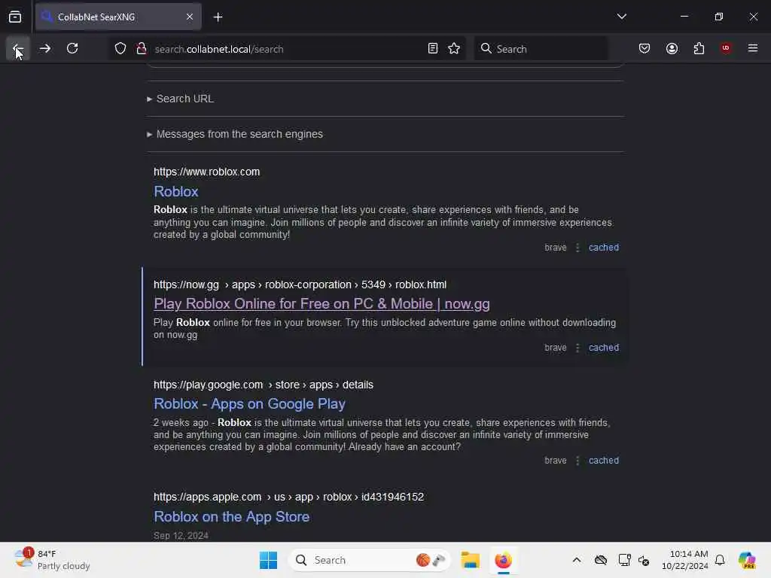
Task: Click the https://www.roblox.com URL text
Action: [206, 172]
